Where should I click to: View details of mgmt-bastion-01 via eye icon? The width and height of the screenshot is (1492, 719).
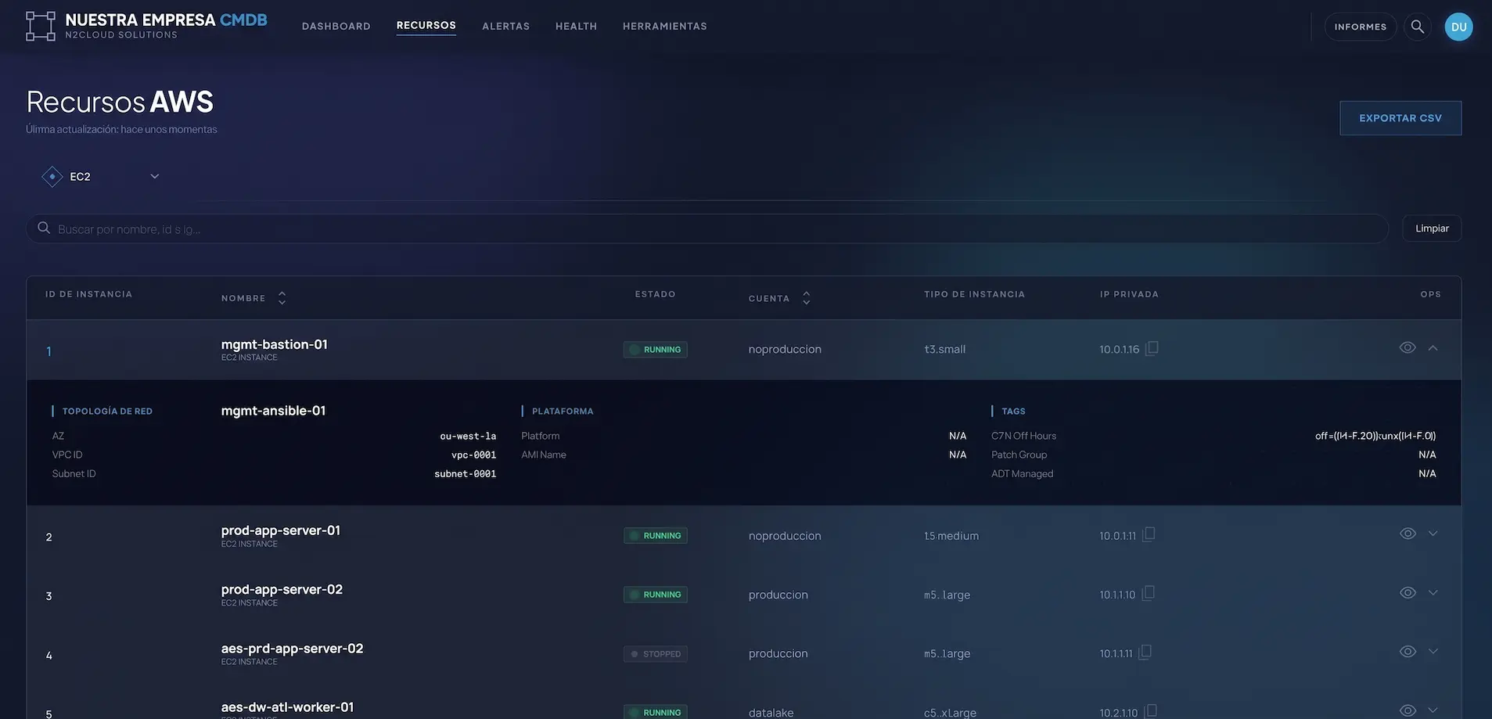point(1408,347)
